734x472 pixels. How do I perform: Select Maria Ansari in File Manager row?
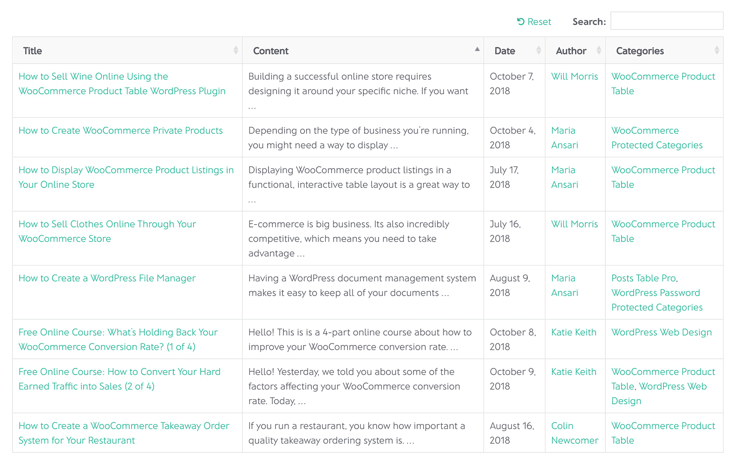click(565, 285)
